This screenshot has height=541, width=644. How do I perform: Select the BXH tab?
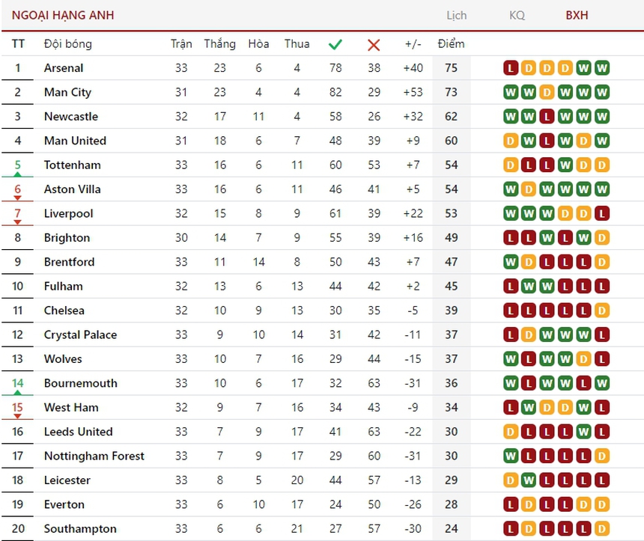pyautogui.click(x=577, y=15)
